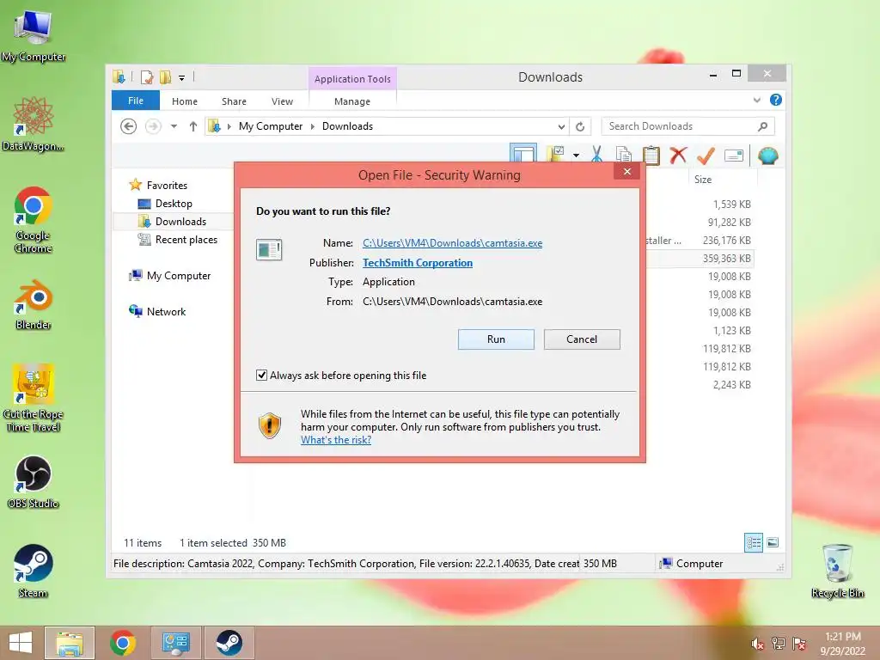Close the Open File security warning dialog
This screenshot has height=660, width=880.
tap(627, 172)
